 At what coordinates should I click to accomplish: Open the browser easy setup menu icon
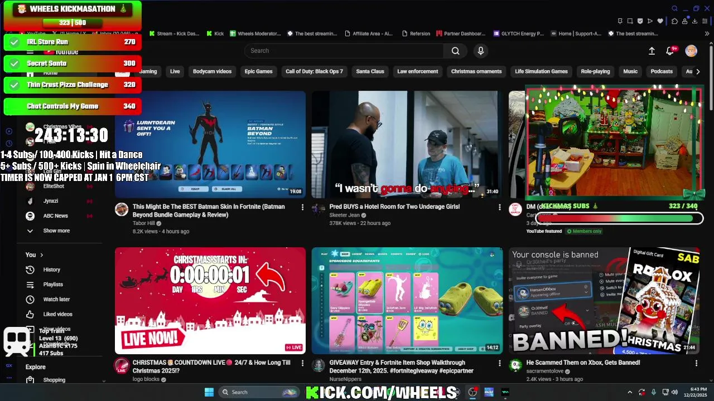pyautogui.click(x=706, y=21)
